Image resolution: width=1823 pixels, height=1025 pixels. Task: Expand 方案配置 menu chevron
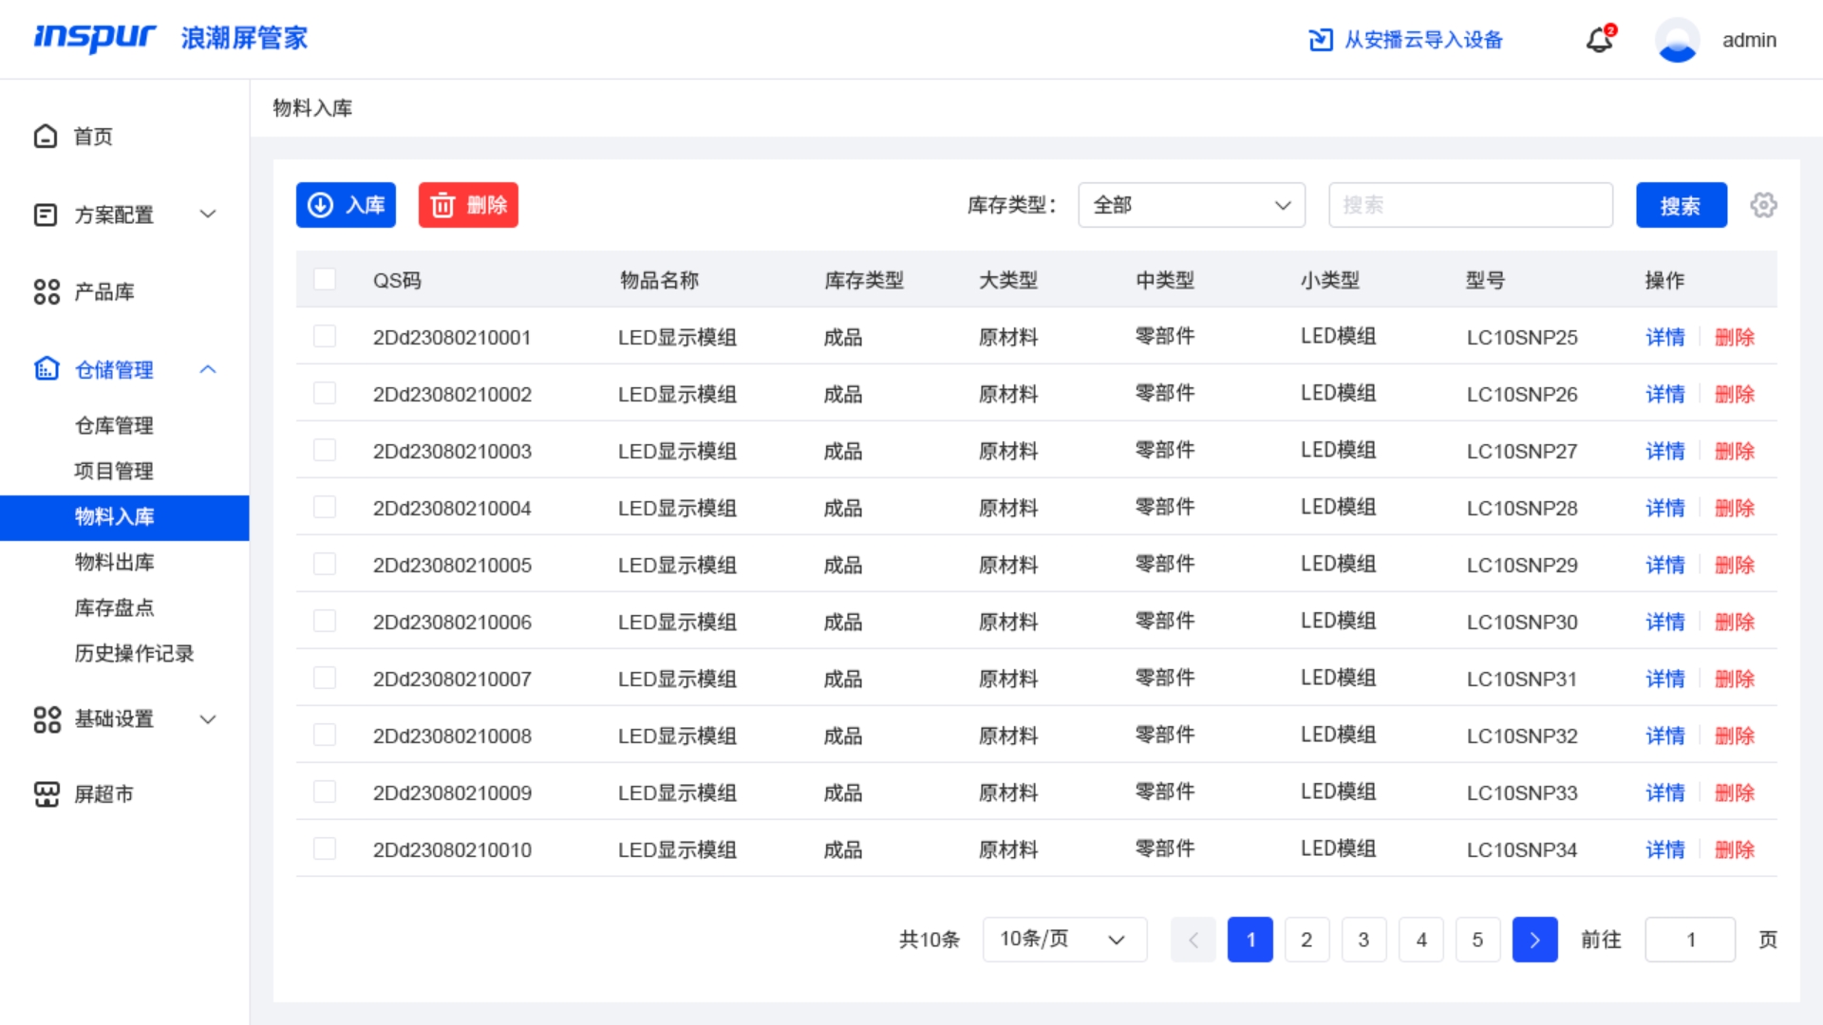pyautogui.click(x=208, y=214)
